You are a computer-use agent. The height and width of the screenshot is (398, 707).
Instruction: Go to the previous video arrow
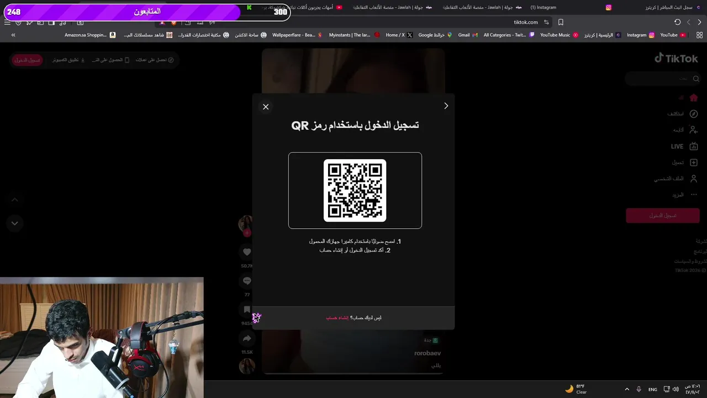tap(15, 200)
